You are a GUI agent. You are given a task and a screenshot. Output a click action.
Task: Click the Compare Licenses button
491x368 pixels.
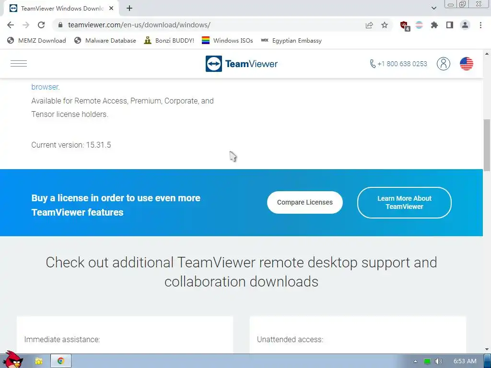coord(304,203)
